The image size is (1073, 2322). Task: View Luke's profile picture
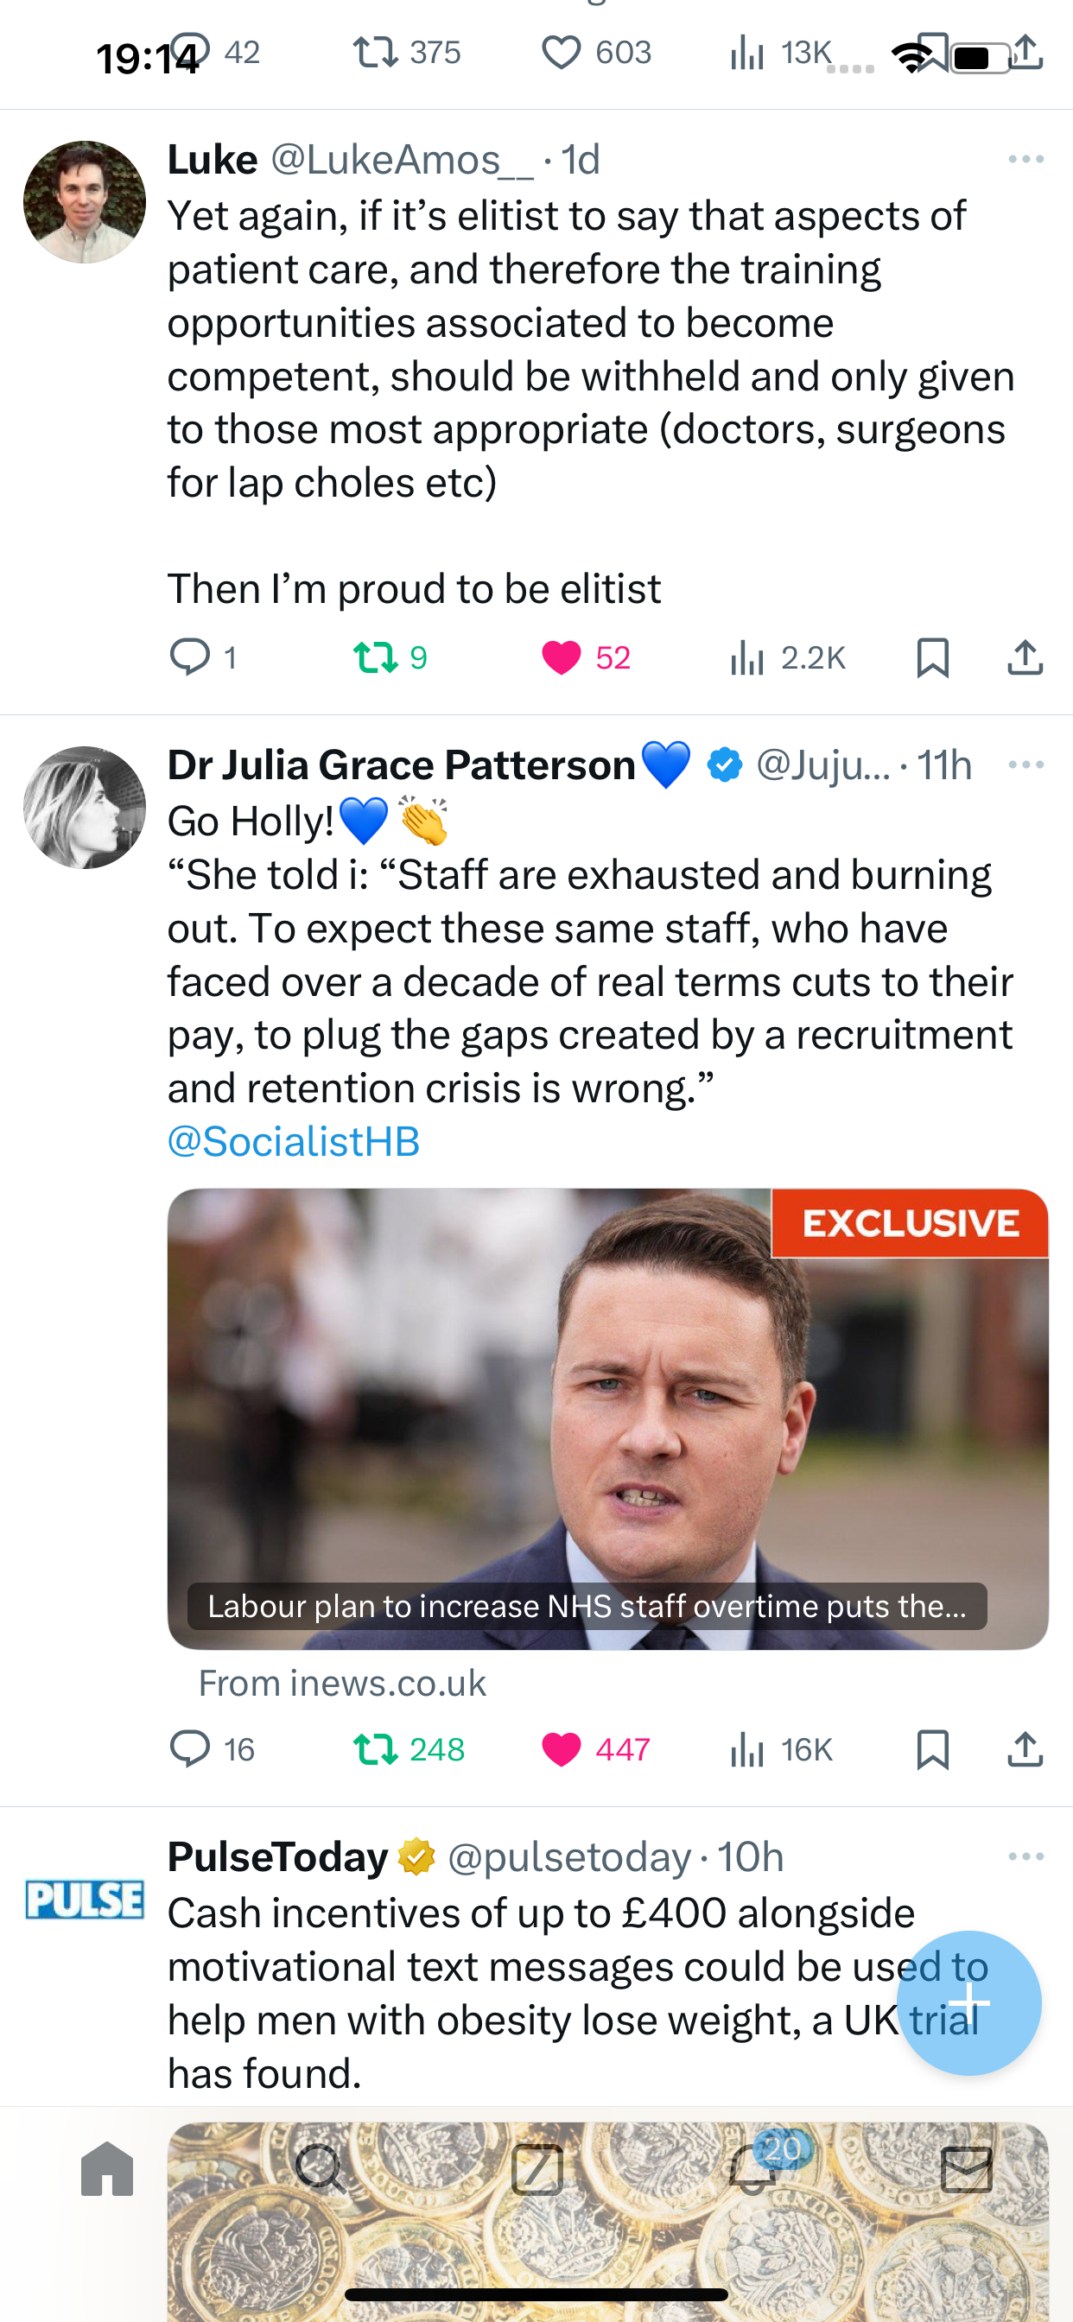[x=85, y=202]
